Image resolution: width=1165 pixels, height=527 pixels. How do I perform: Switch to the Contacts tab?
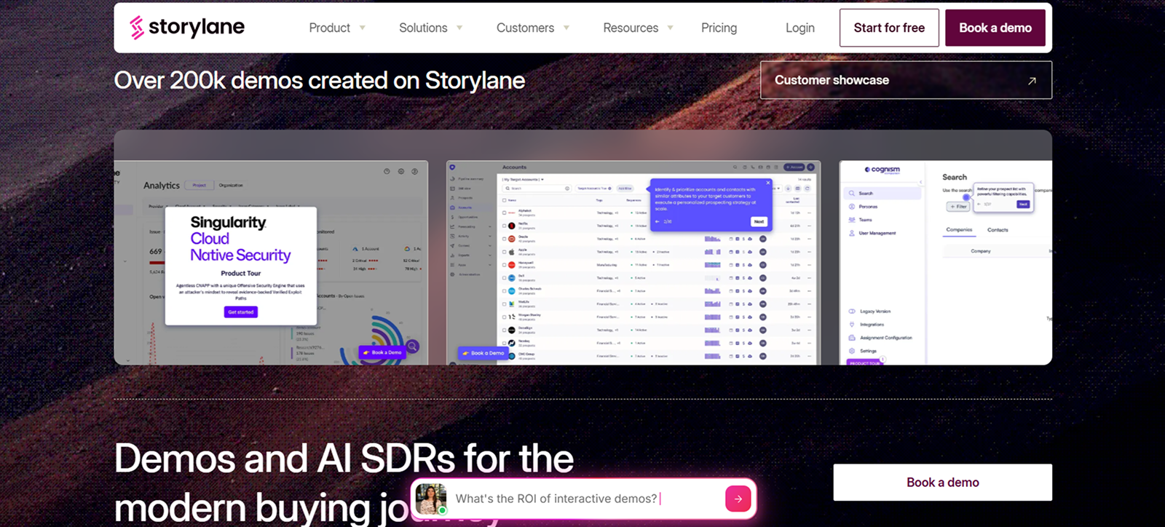[x=998, y=230]
